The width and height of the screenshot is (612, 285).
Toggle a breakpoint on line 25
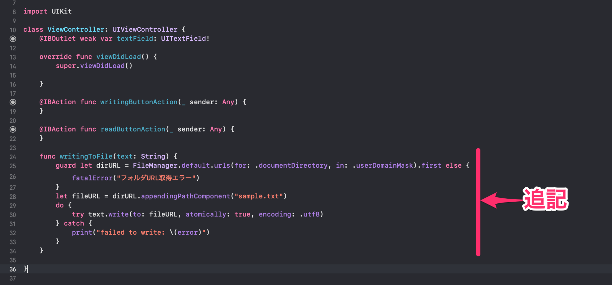13,166
